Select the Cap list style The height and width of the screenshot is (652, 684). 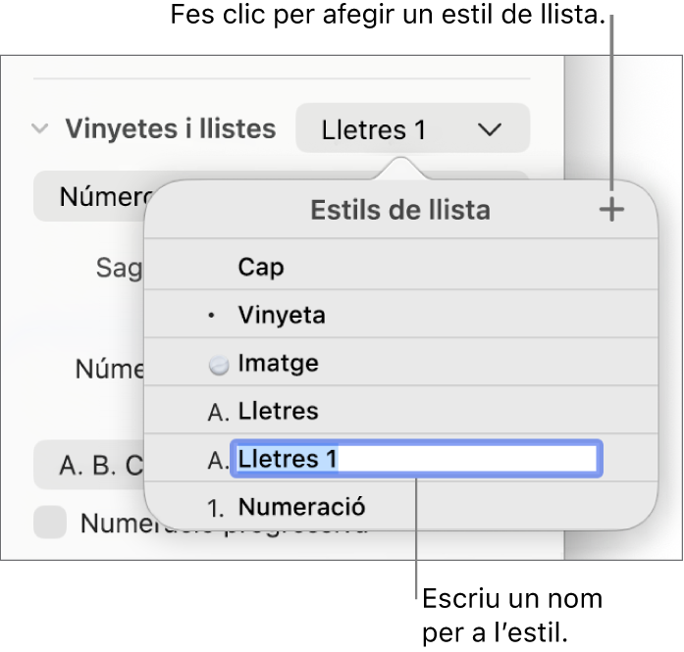[400, 267]
